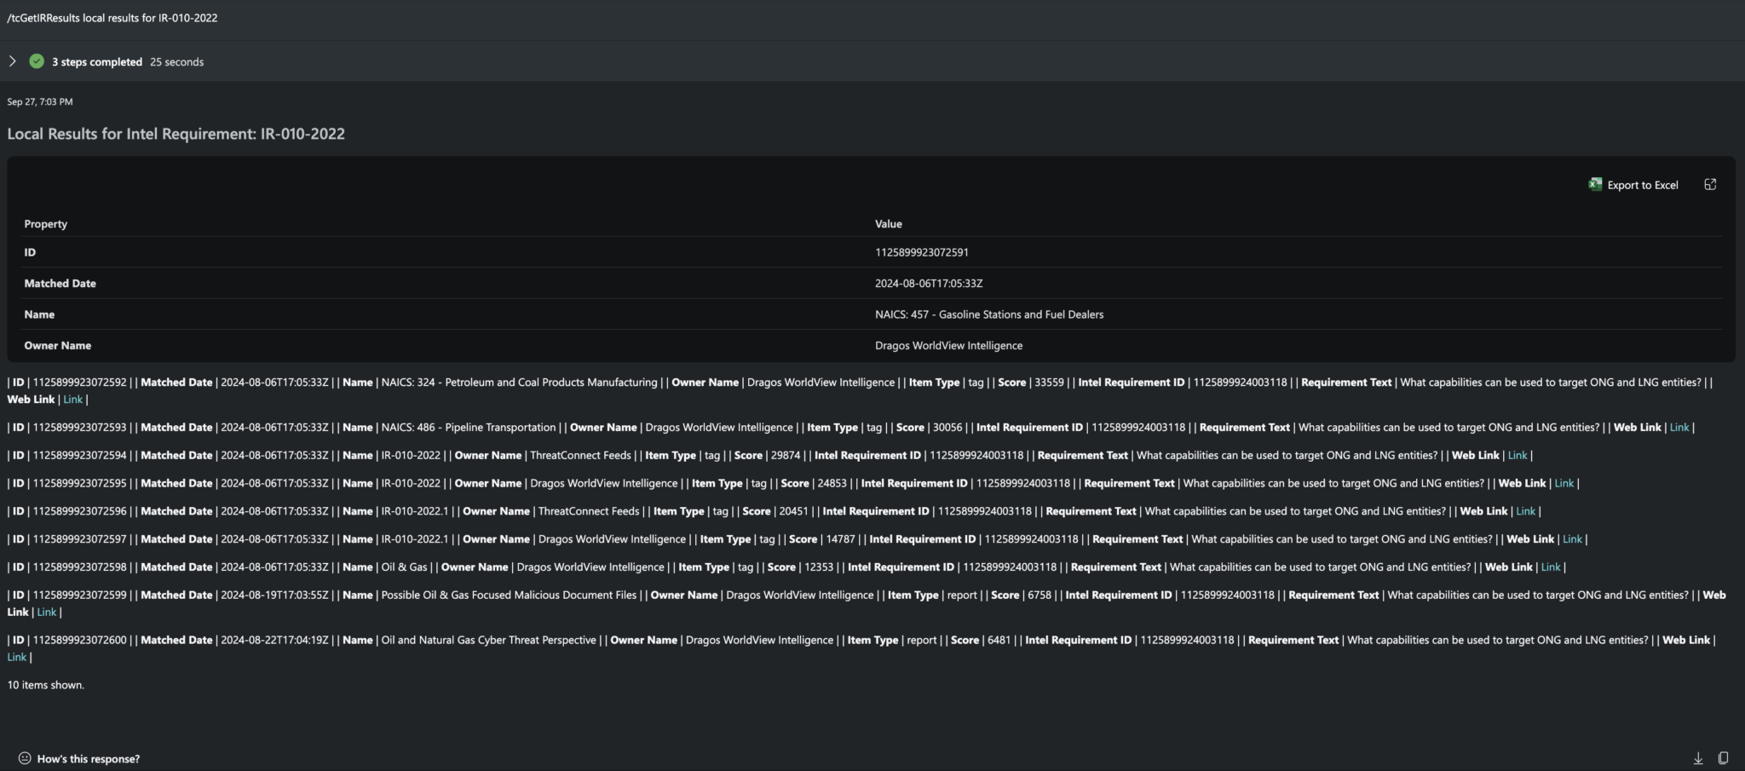The width and height of the screenshot is (1745, 771).
Task: Click the Property column header
Action: tap(46, 224)
